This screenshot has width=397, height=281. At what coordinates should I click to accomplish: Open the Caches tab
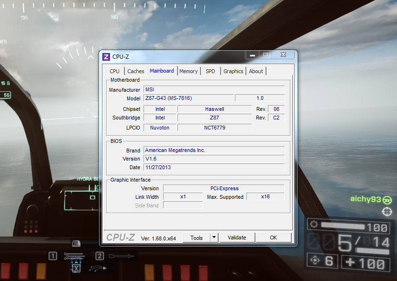(136, 71)
